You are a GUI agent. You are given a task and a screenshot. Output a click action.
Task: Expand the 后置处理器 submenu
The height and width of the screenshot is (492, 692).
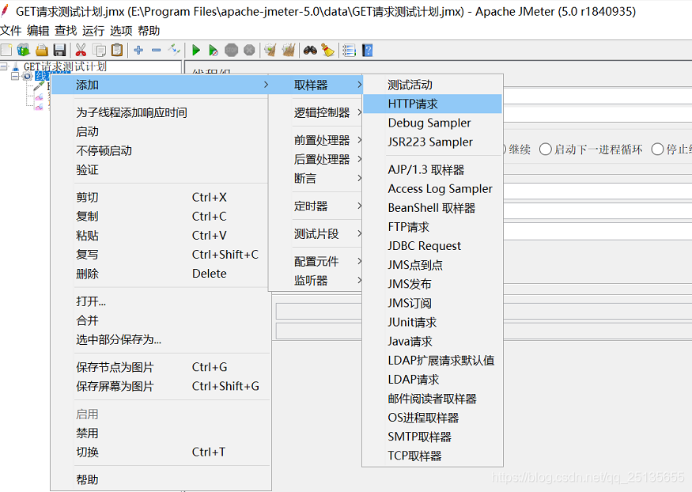point(322,159)
